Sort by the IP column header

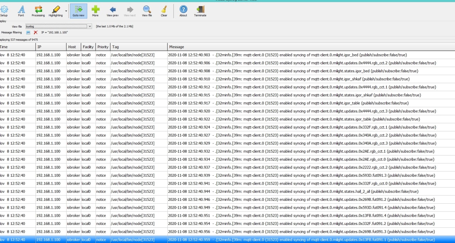pyautogui.click(x=51, y=47)
